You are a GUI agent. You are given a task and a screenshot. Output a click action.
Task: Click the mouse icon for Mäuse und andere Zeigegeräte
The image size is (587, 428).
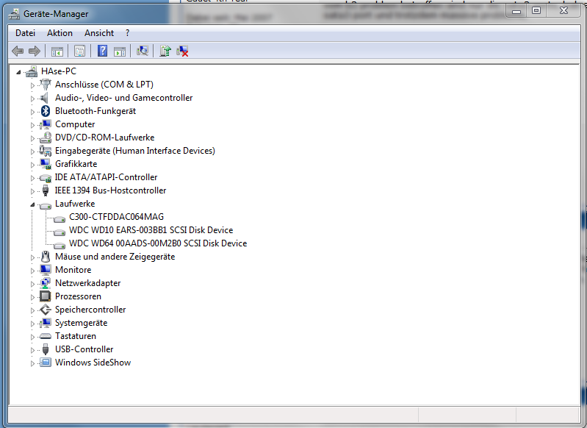46,257
